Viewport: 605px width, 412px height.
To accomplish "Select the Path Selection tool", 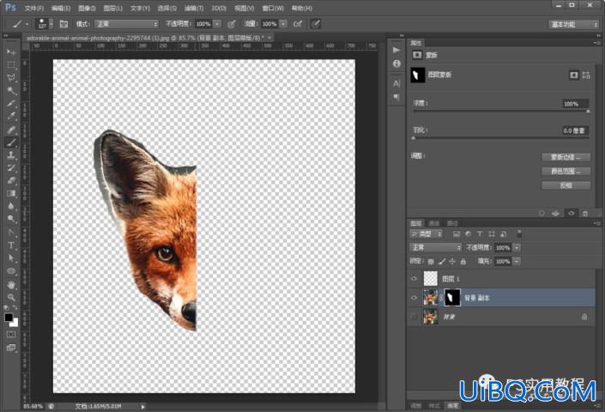I will tap(11, 258).
